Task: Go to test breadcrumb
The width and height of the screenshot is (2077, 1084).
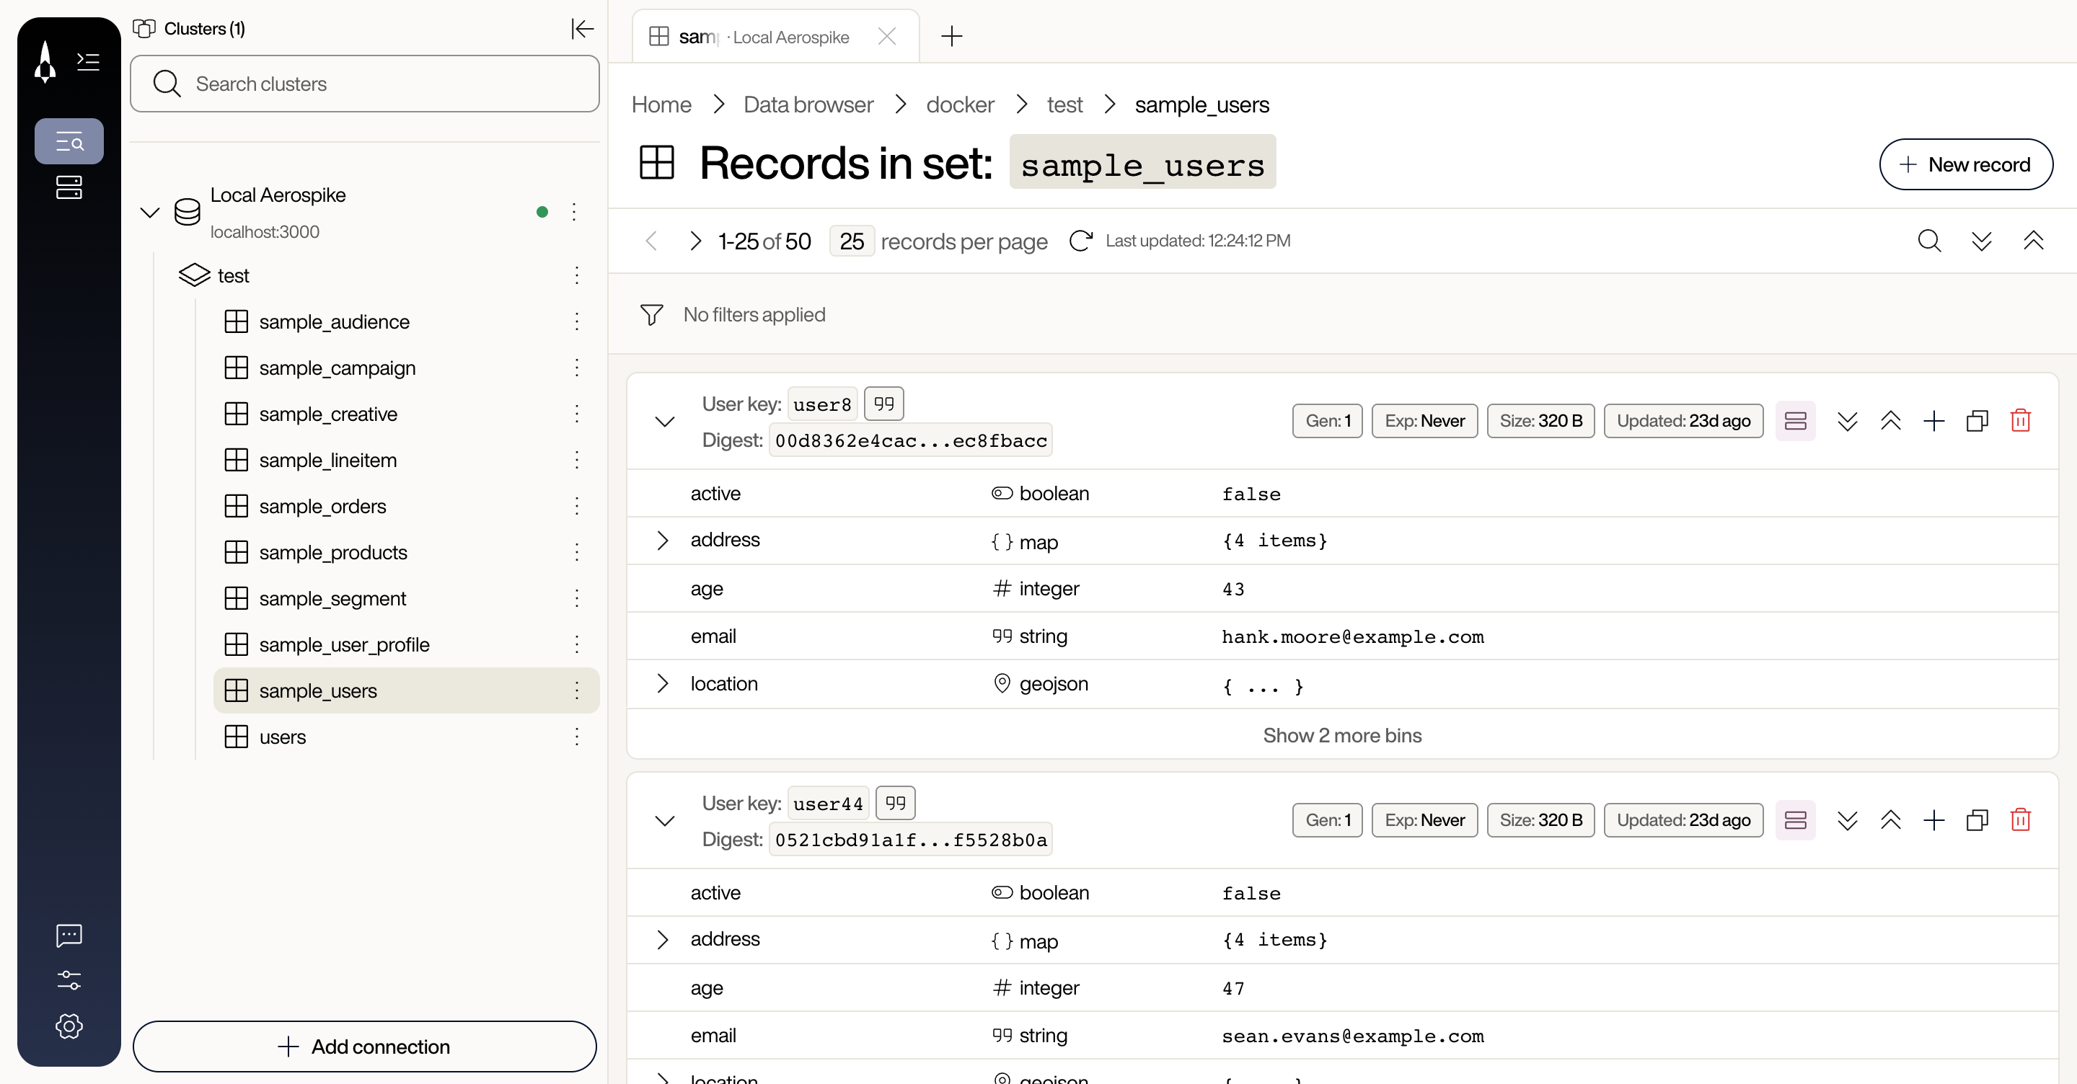Action: click(1064, 105)
